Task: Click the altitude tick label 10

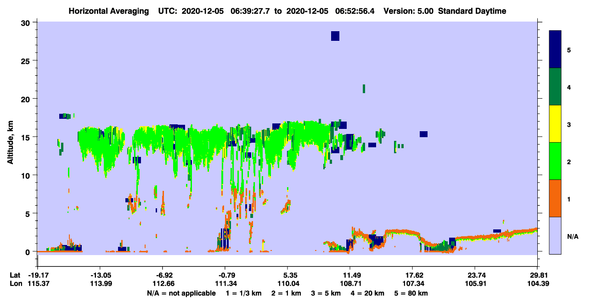Action: point(26,175)
